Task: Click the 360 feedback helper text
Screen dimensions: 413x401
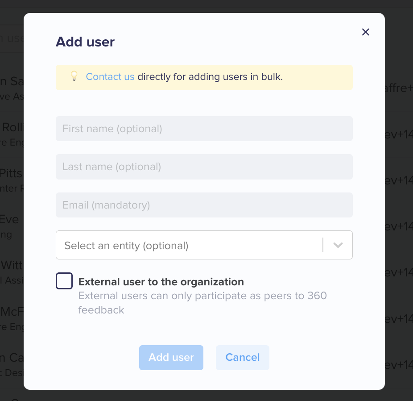Action: coord(202,303)
